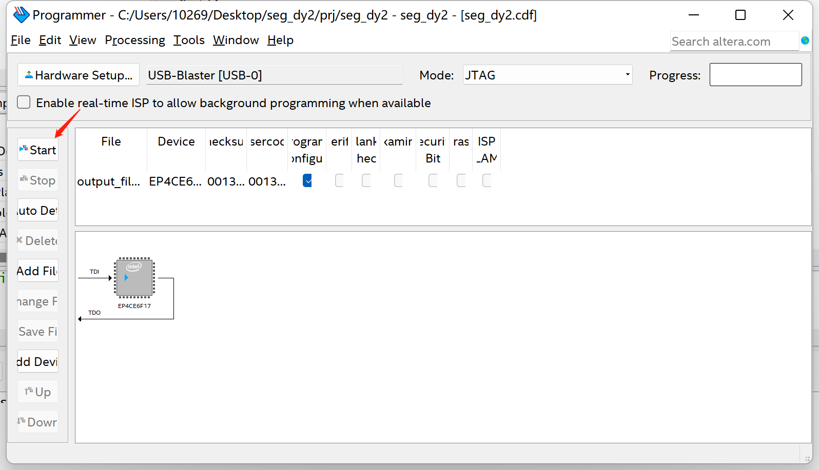The height and width of the screenshot is (470, 819).
Task: Move device Up in chain
Action: 38,392
